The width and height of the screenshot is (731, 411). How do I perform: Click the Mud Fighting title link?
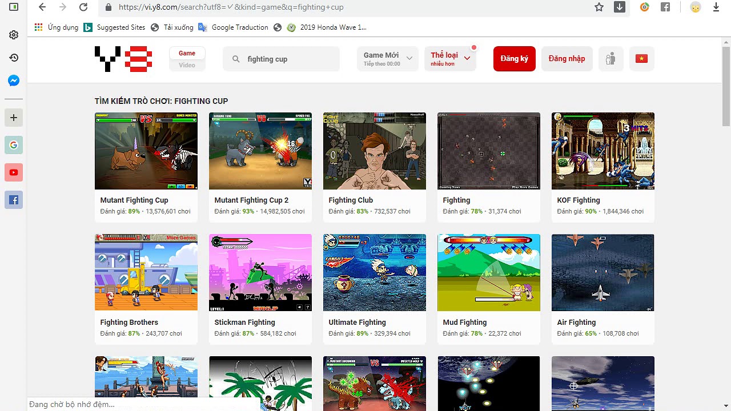(x=465, y=323)
